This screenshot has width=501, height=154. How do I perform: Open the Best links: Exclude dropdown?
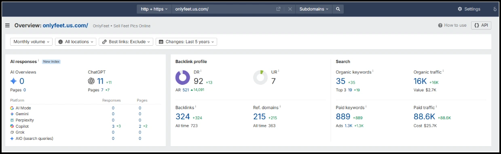(126, 42)
